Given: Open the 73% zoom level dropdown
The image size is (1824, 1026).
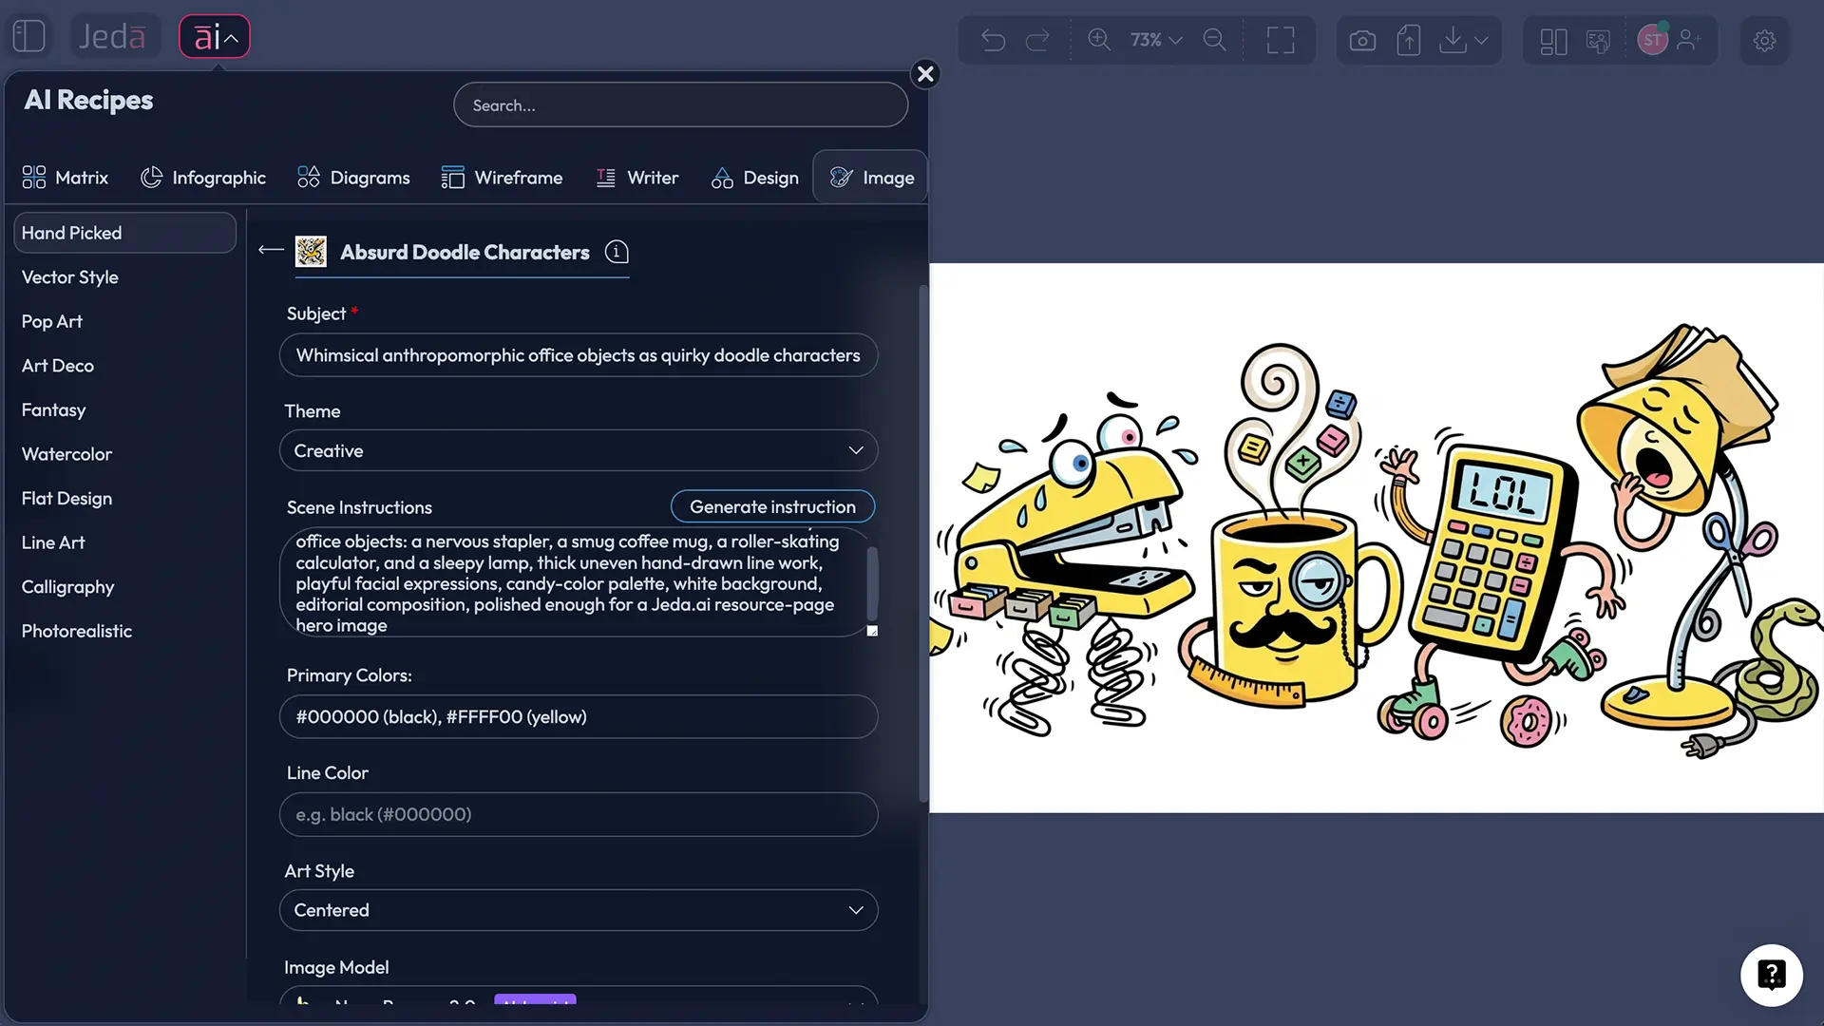Looking at the screenshot, I should coord(1155,40).
